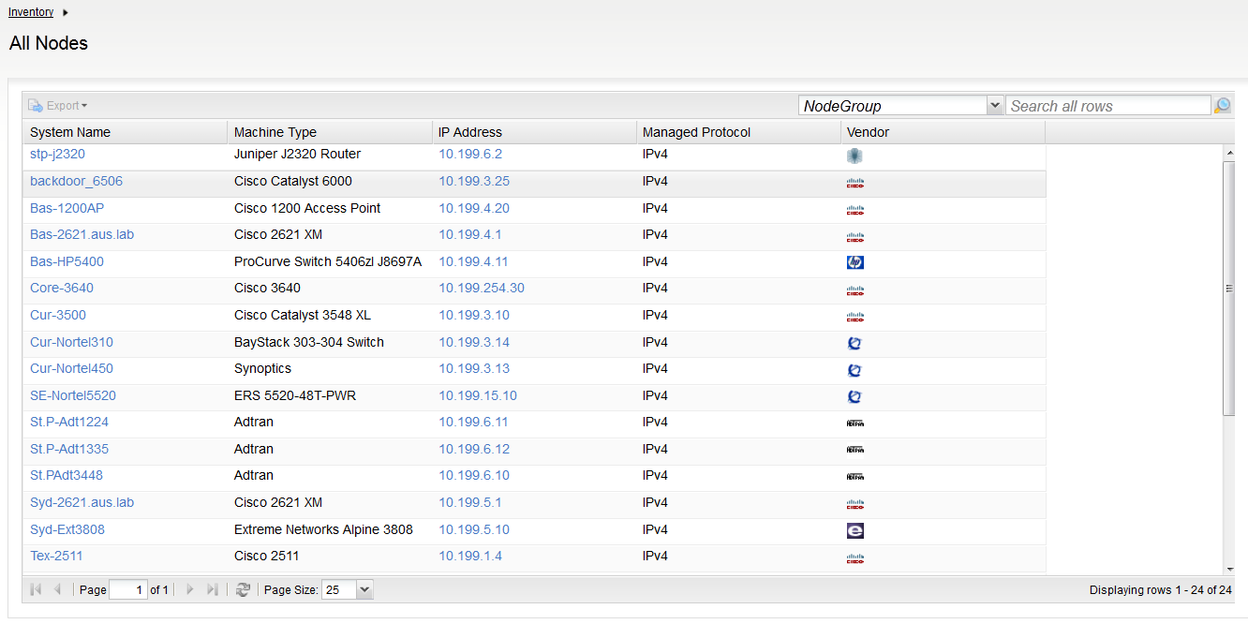Open IP address 10.199.5.1
This screenshot has height=624, width=1248.
tap(470, 502)
